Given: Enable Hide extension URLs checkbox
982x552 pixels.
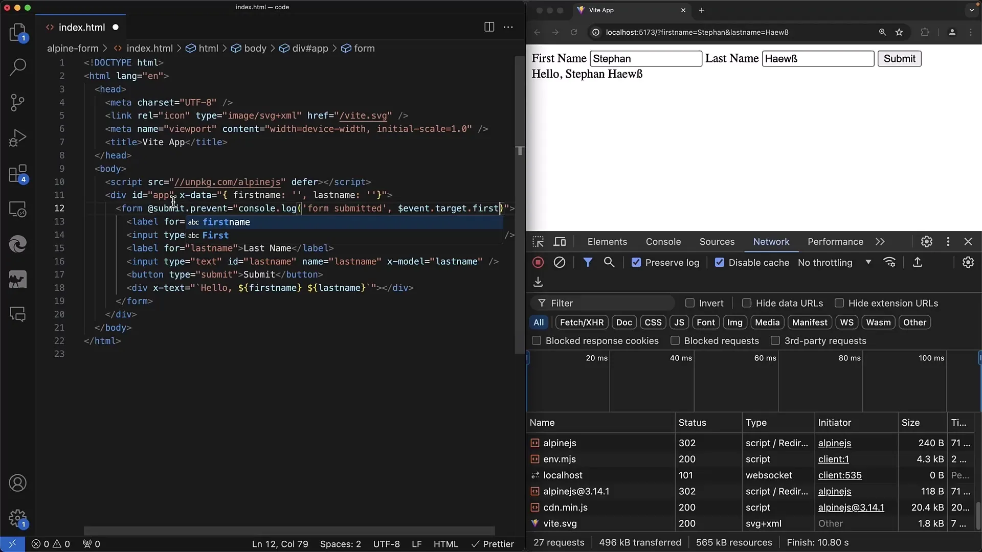Looking at the screenshot, I should pos(839,303).
